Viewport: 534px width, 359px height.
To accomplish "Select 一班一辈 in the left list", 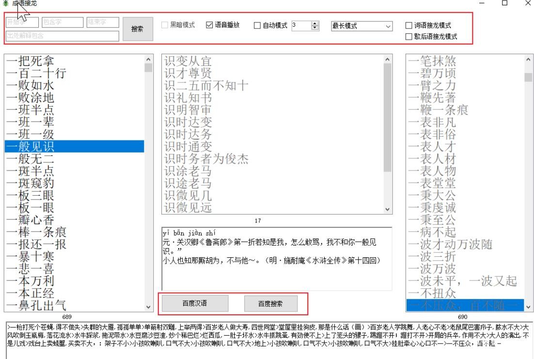I will tap(74, 122).
